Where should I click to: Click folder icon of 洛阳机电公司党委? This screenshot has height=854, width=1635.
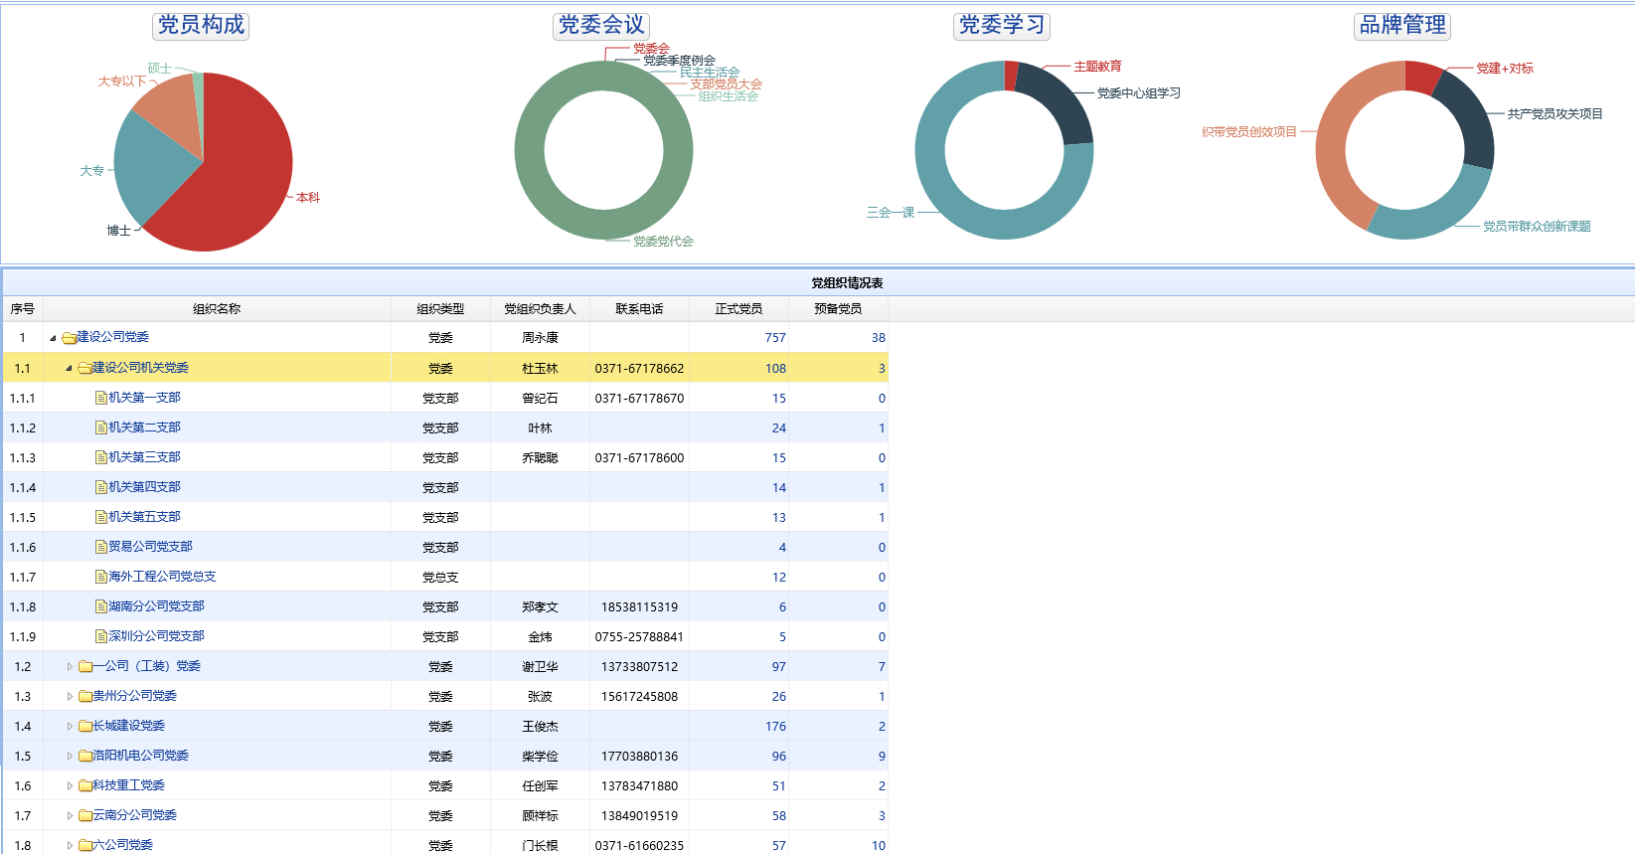pos(84,756)
